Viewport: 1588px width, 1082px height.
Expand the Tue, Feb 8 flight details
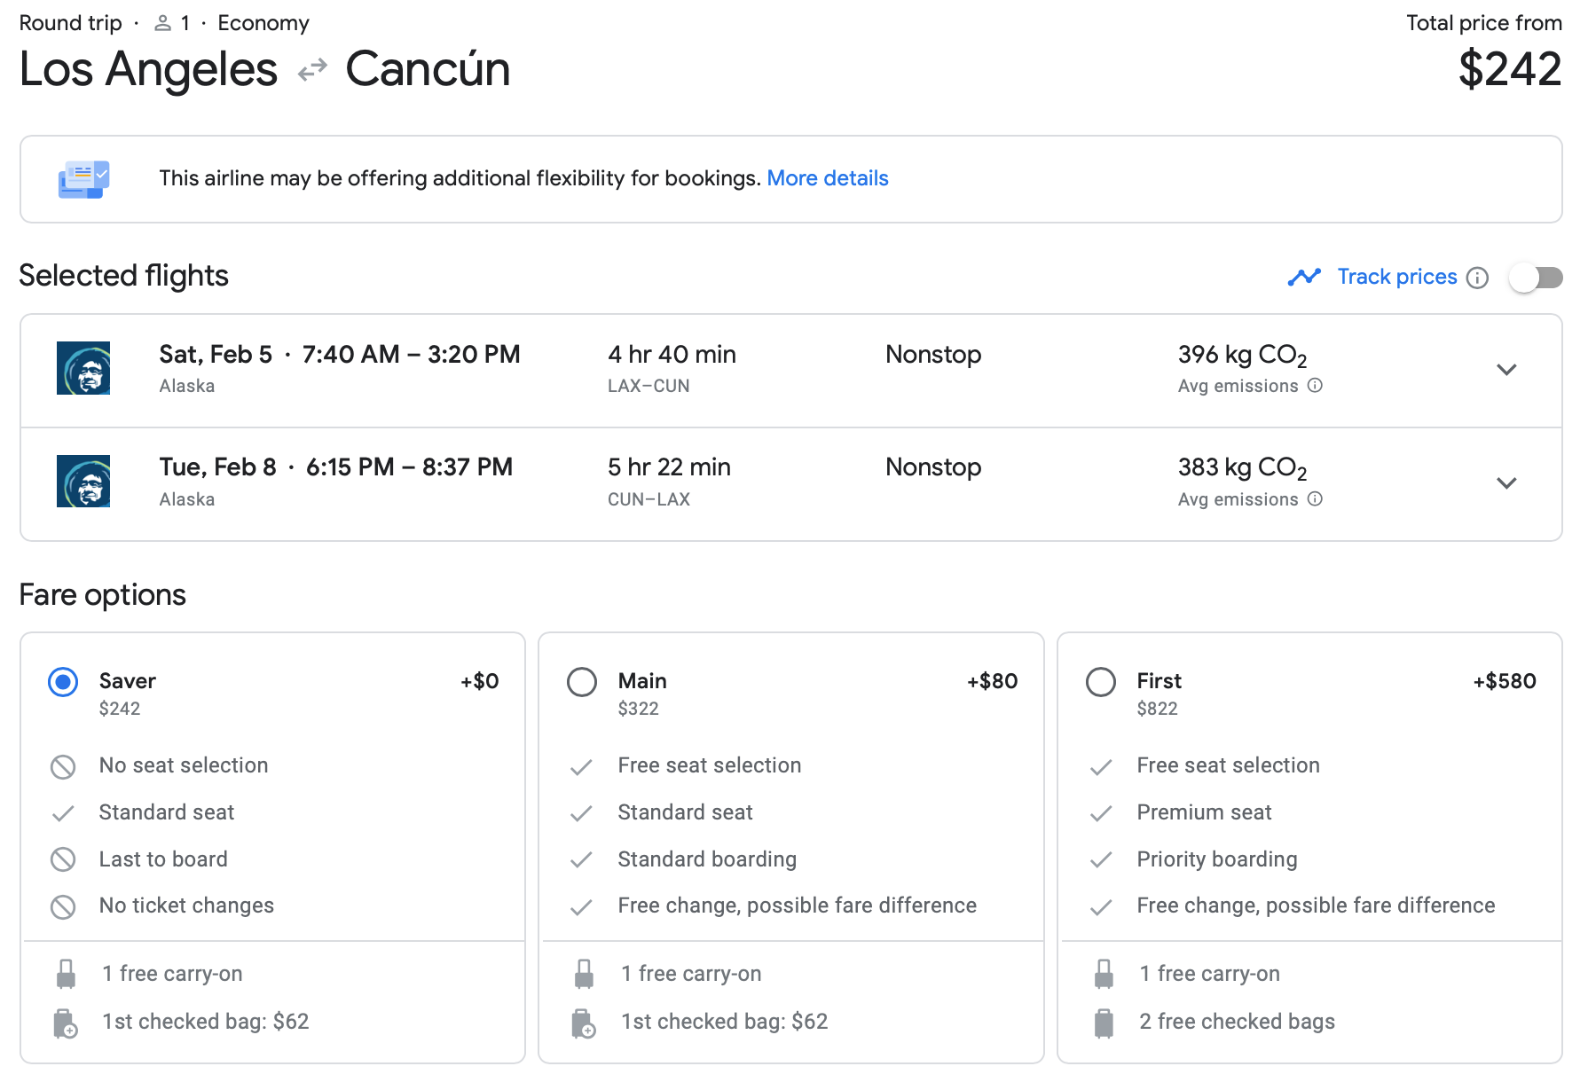pyautogui.click(x=1505, y=483)
